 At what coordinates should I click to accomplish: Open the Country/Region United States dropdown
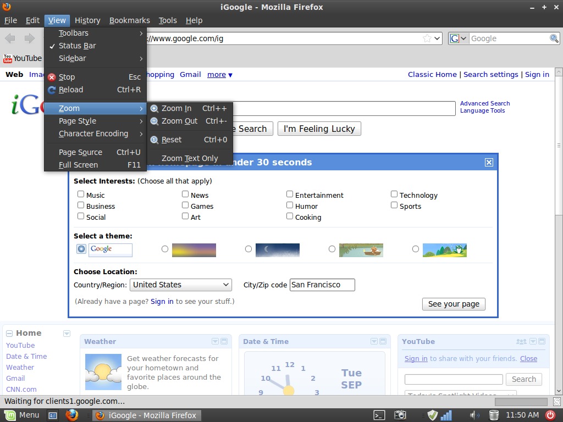181,285
